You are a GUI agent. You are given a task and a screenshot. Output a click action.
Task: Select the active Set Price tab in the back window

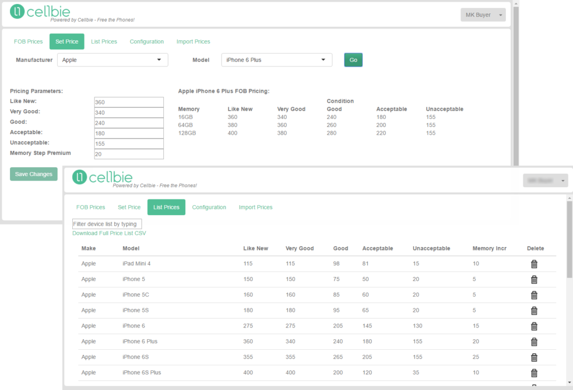[67, 41]
